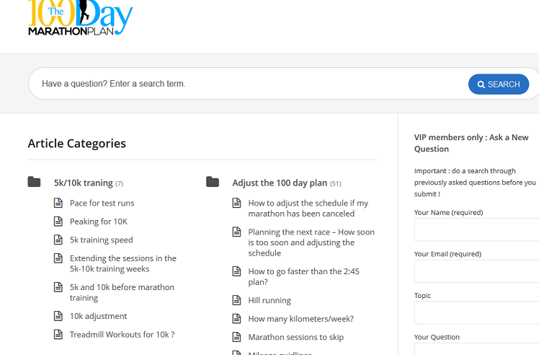
Task: Click the folder icon beside 5k/10k traning
Action: pyautogui.click(x=34, y=182)
